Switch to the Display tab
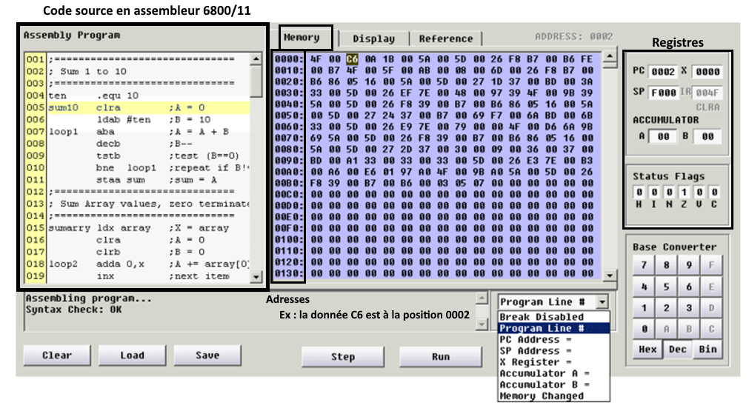This screenshot has width=749, height=411. point(373,39)
